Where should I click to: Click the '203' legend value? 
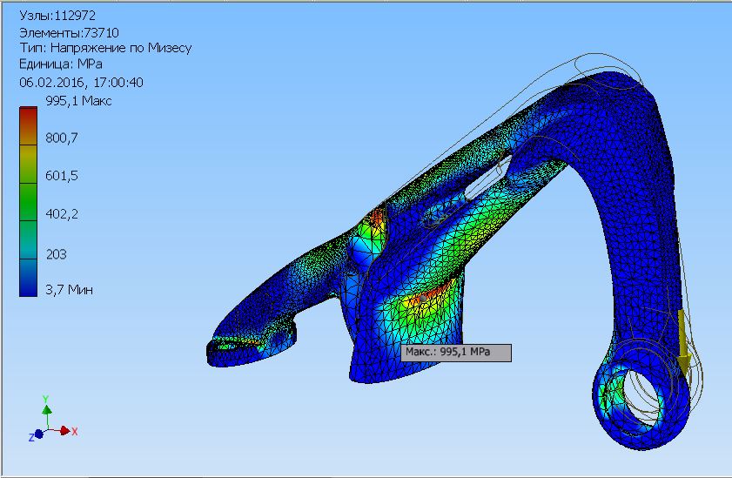pyautogui.click(x=56, y=254)
